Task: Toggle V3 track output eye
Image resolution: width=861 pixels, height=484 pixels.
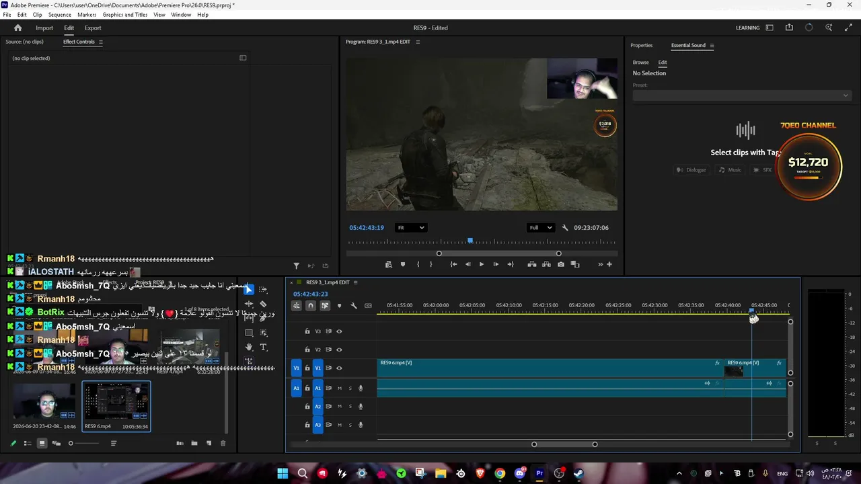Action: point(339,331)
